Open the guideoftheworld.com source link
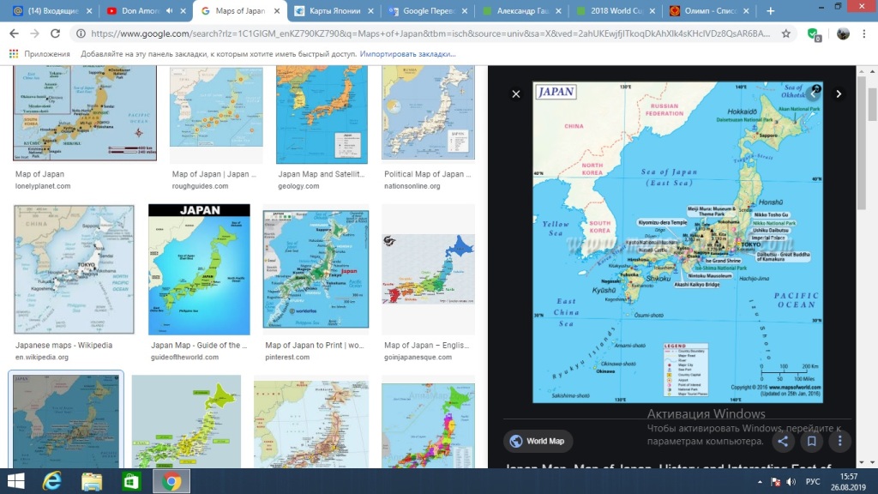Viewport: 878px width, 494px height. [184, 357]
